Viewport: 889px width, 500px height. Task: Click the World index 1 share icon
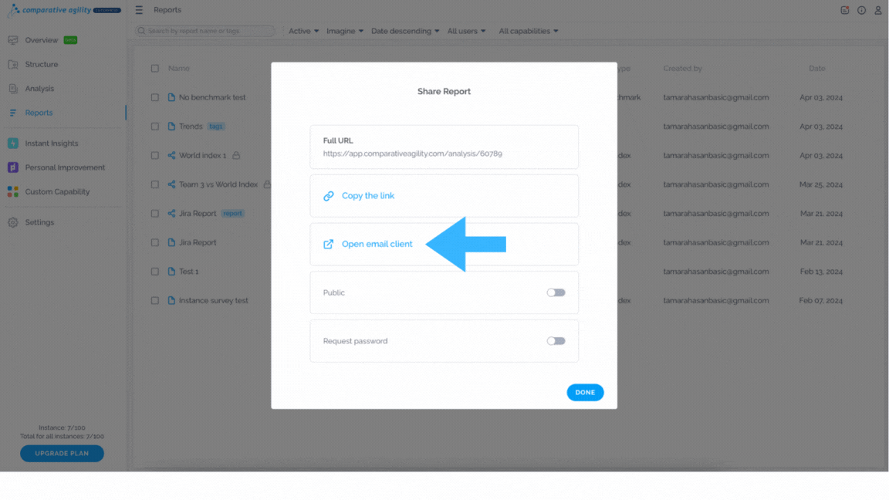[171, 155]
